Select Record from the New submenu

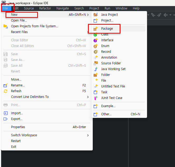[x=119, y=52]
